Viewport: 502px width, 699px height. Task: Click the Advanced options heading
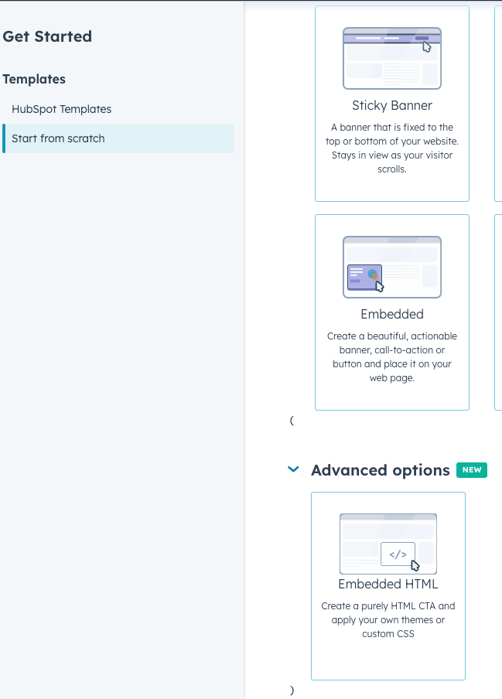(380, 470)
